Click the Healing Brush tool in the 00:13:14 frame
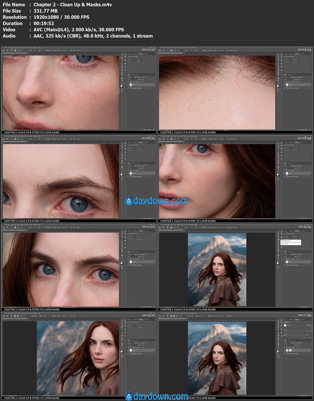Screen dimensions: 314x401 [x=278, y=238]
